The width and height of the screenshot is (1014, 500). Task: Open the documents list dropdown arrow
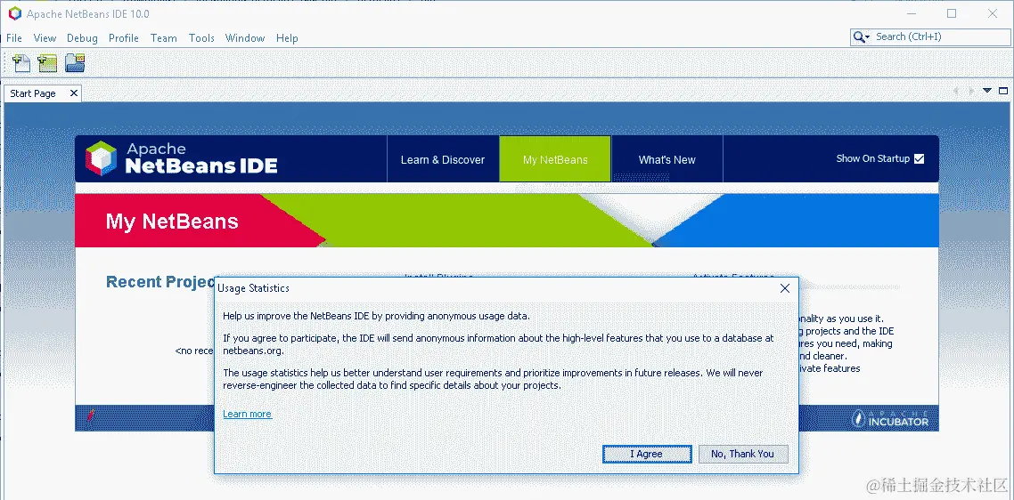pyautogui.click(x=987, y=91)
